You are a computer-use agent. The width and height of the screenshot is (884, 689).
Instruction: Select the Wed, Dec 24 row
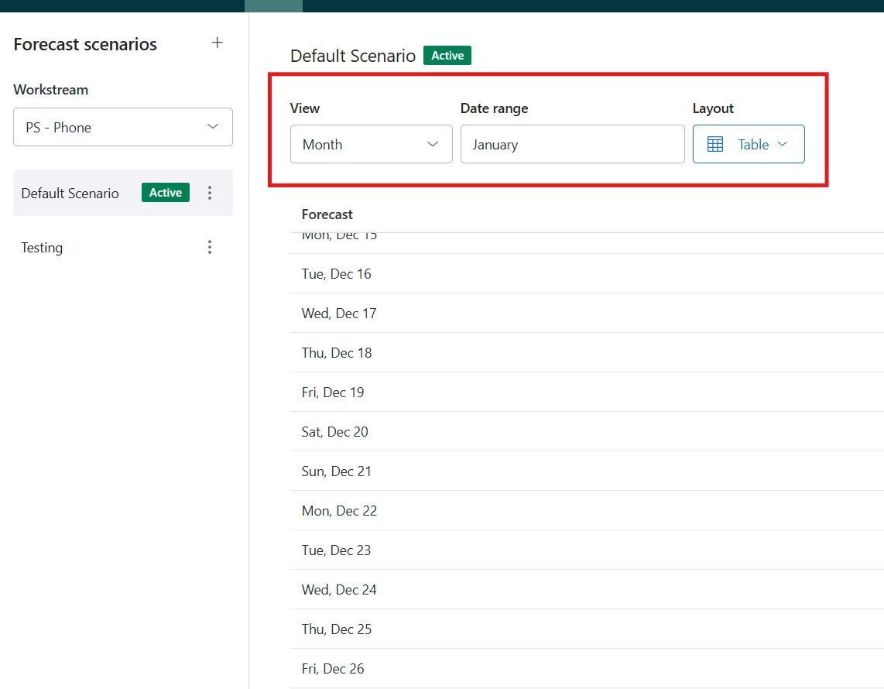[x=586, y=589]
